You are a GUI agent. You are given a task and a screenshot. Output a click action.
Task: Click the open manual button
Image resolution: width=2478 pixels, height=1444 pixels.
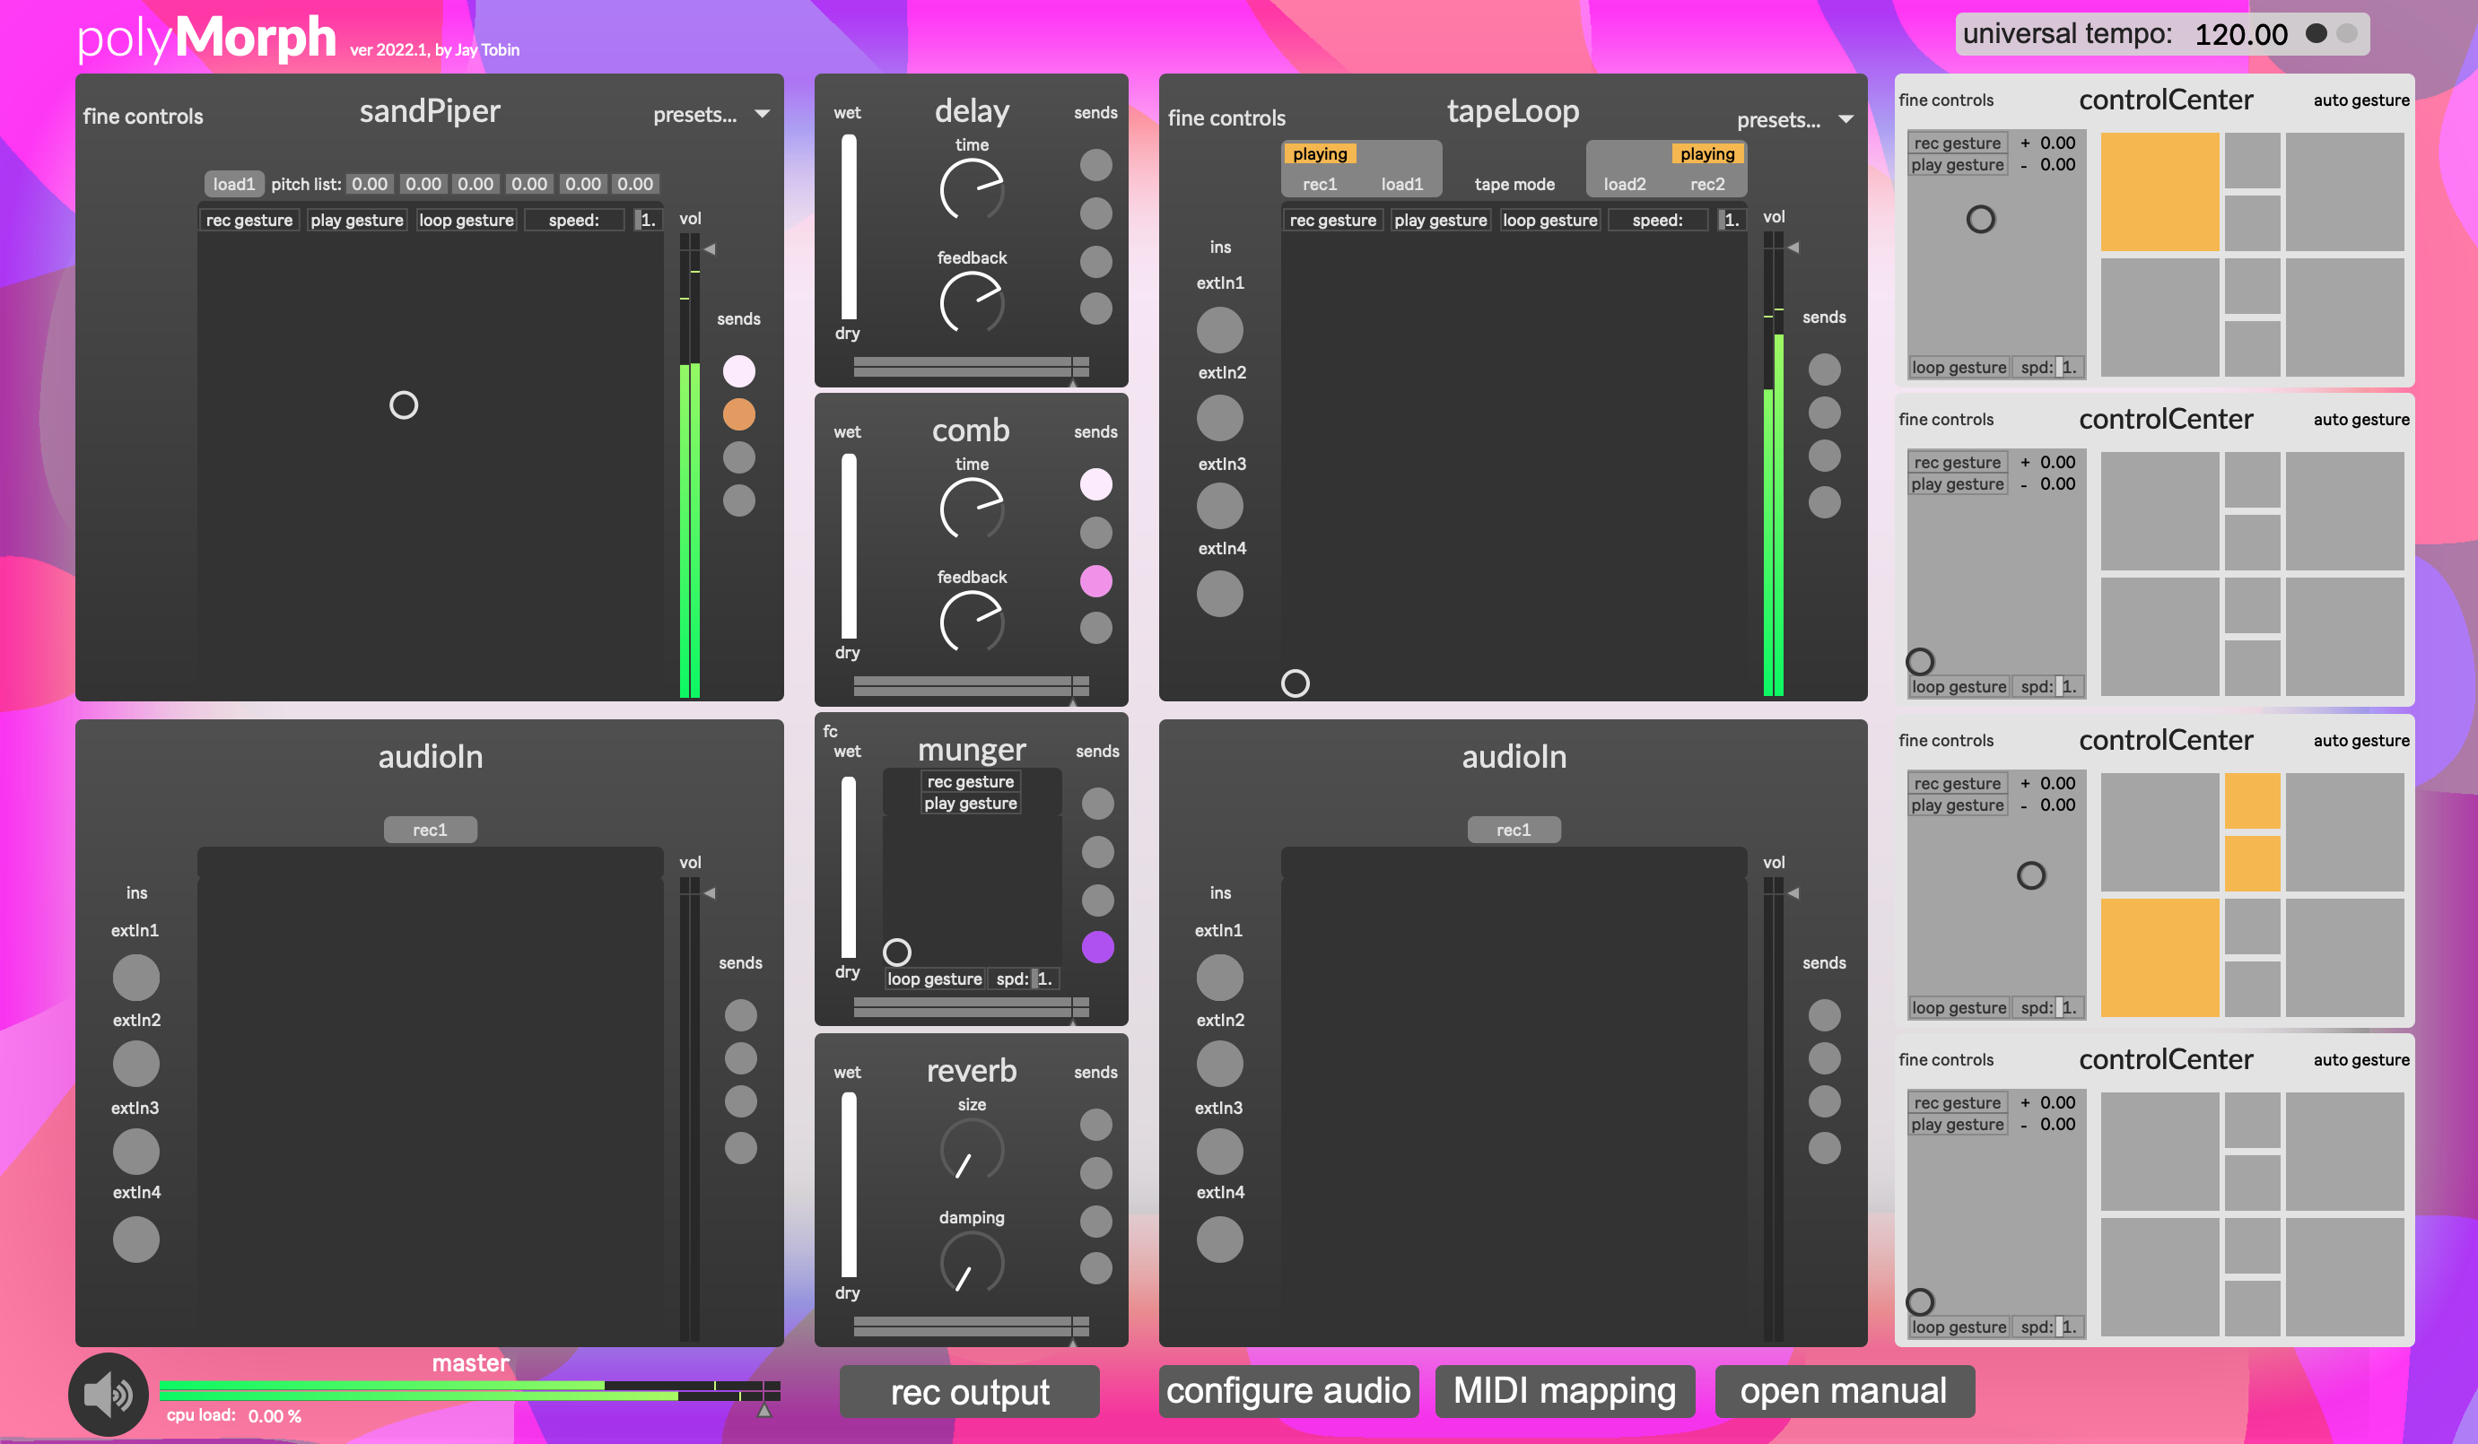[1844, 1391]
